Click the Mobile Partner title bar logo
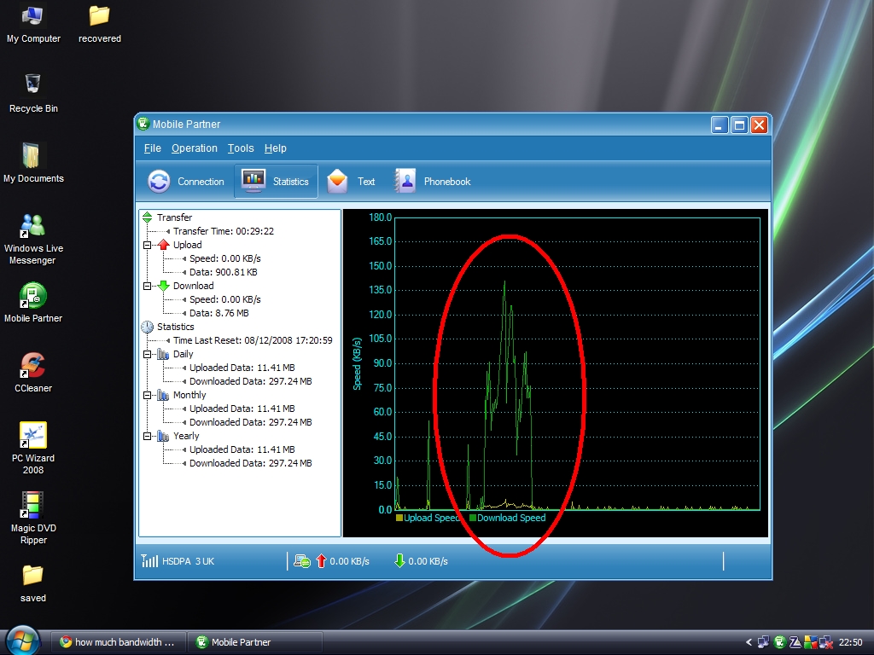Image resolution: width=874 pixels, height=655 pixels. tap(143, 124)
